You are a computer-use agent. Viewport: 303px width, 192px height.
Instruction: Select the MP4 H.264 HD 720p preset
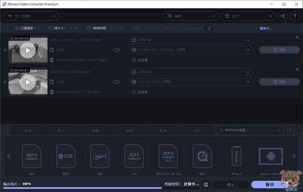[x=168, y=156]
